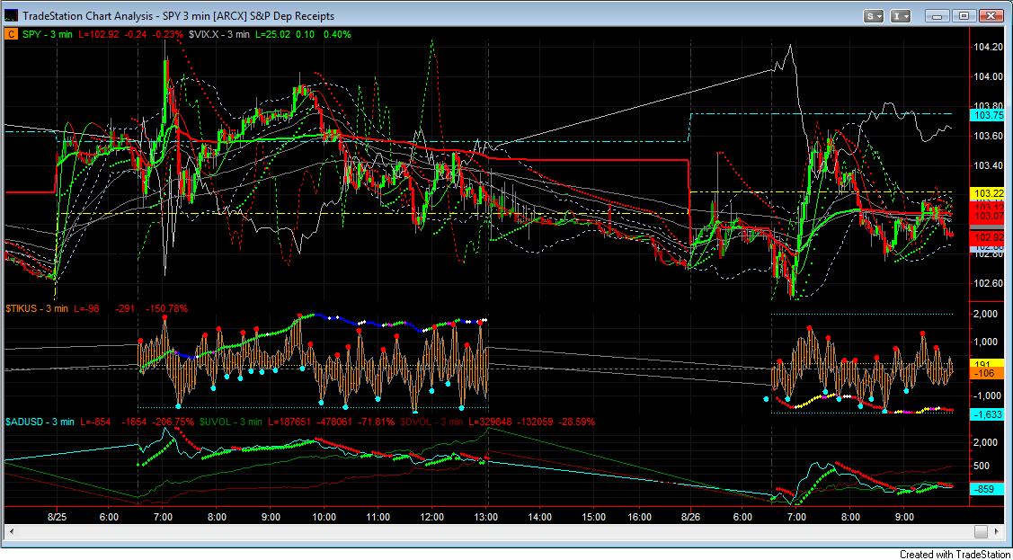Click the 12:00 time axis label
The image size is (1013, 560).
431,517
